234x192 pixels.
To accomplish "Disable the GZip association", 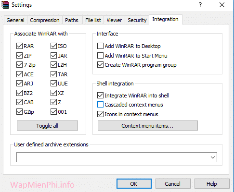I will coord(19,112).
